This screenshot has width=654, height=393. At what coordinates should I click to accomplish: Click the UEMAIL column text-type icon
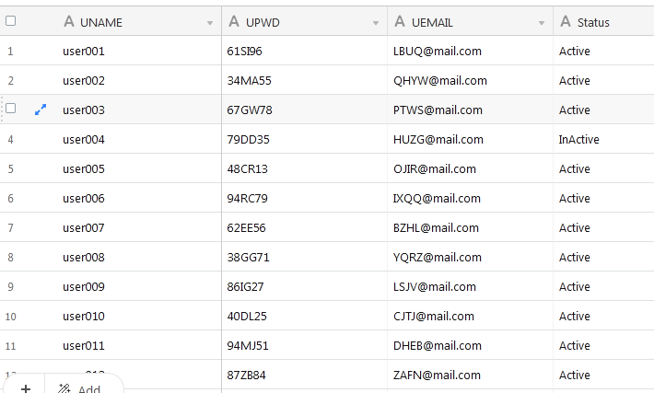(400, 22)
